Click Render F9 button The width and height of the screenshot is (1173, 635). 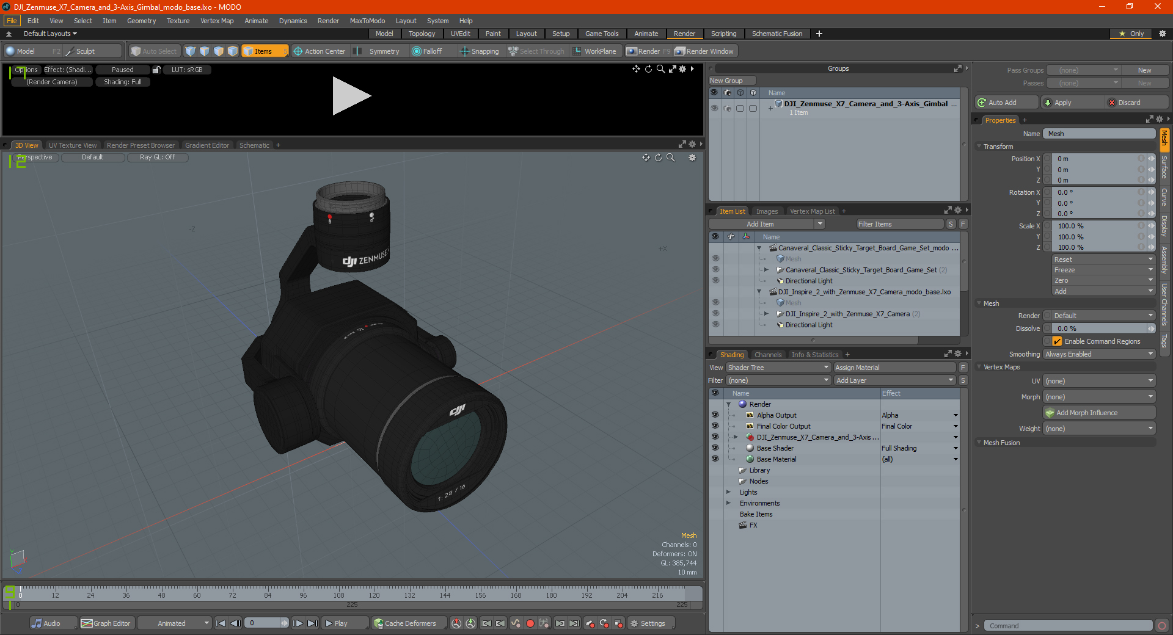pyautogui.click(x=648, y=51)
